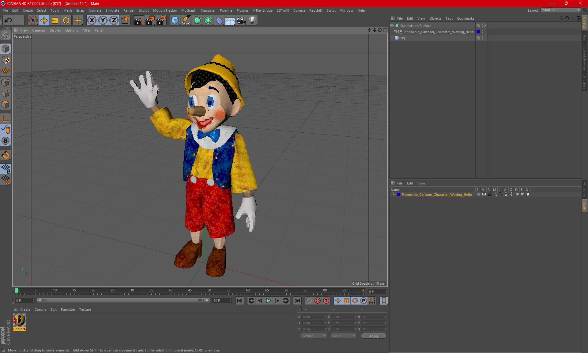Open the spline pen tool
588x353 pixels.
coord(186,21)
